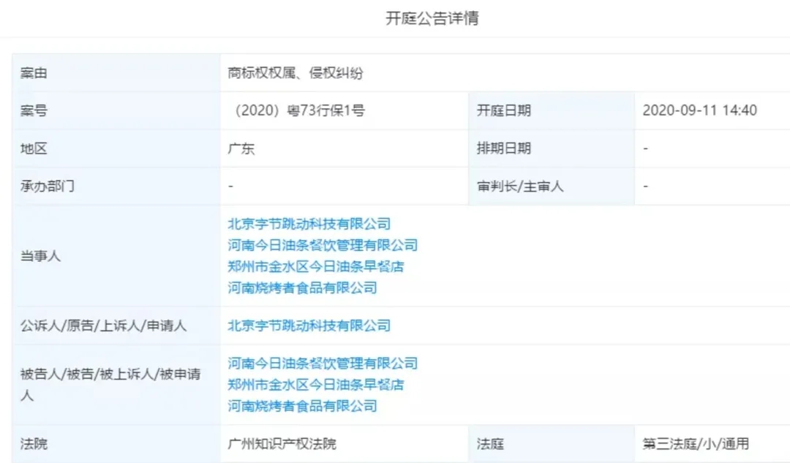Click defendant 河南烧烤者食品有限公司 in 被告人 row

[x=302, y=406]
